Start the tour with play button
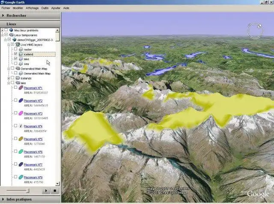274x204 pixels. point(46,191)
